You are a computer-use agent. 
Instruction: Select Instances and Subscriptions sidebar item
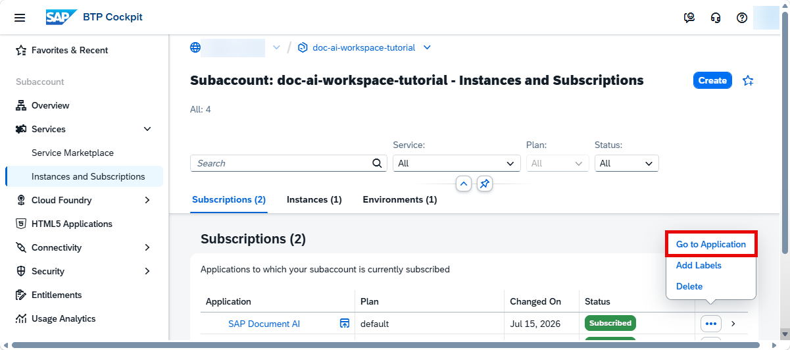(84, 176)
